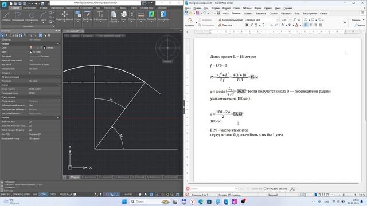
Task: Collapse the Стили properties section
Action: pyautogui.click(x=58, y=85)
